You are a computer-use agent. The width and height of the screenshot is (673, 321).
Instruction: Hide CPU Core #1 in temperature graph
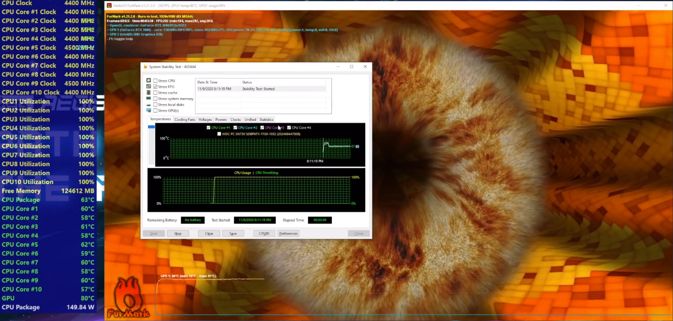208,128
